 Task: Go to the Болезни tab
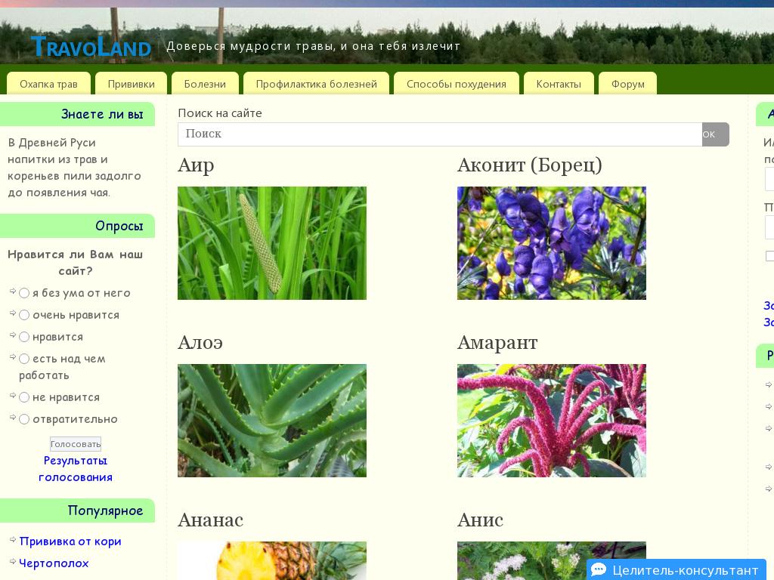click(205, 84)
